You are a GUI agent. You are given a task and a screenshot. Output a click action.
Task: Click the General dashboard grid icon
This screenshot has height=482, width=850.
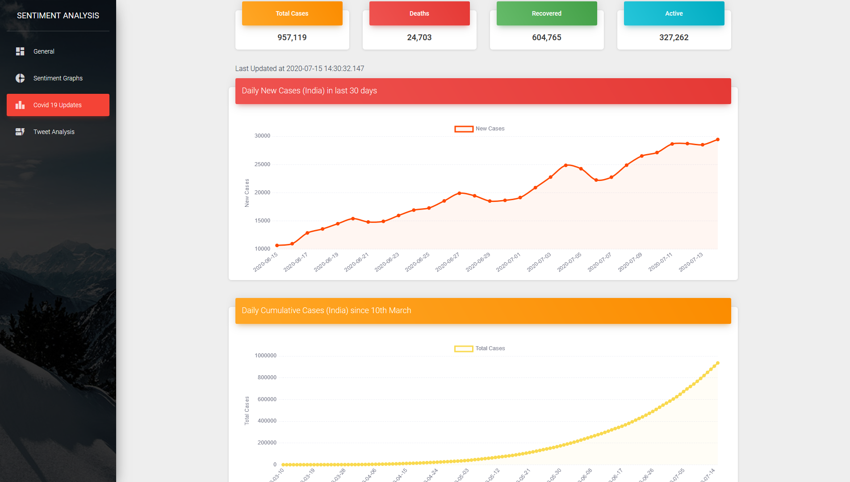pos(20,51)
